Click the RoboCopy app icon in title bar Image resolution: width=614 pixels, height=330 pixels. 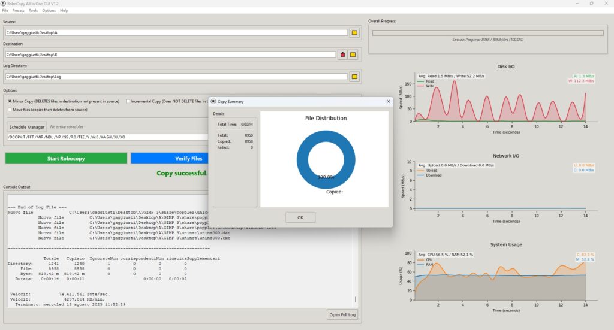point(4,3)
